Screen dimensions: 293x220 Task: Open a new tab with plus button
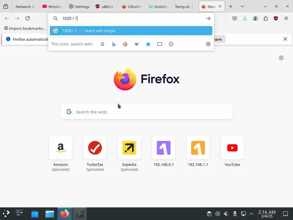231,7
